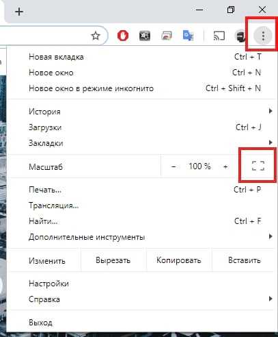Image resolution: width=278 pixels, height=337 pixels.
Task: Toggle the three-dot Chrome menu button
Action: pos(263,36)
